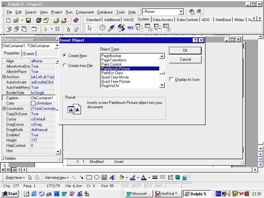Click the En language indicator in tray

click(x=218, y=194)
